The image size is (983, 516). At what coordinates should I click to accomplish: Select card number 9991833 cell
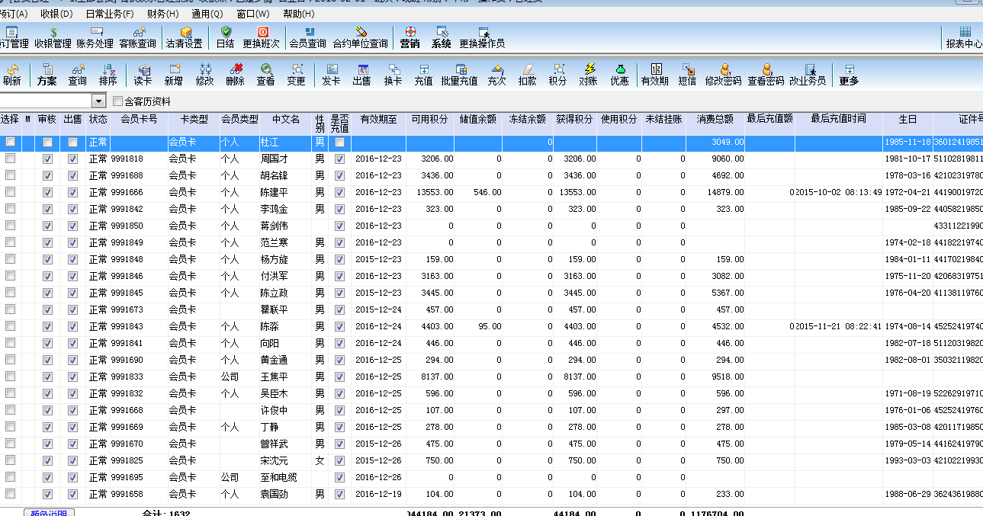[139, 377]
